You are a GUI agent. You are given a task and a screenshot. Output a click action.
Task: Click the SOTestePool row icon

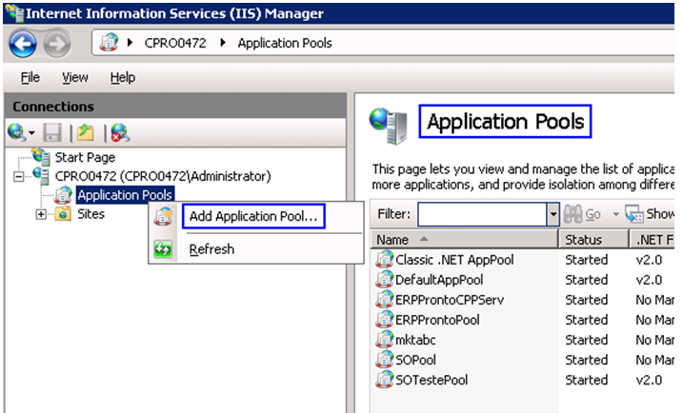[x=385, y=380]
